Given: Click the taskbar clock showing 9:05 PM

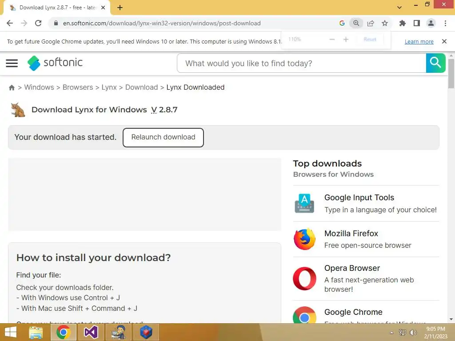Looking at the screenshot, I should pyautogui.click(x=435, y=333).
